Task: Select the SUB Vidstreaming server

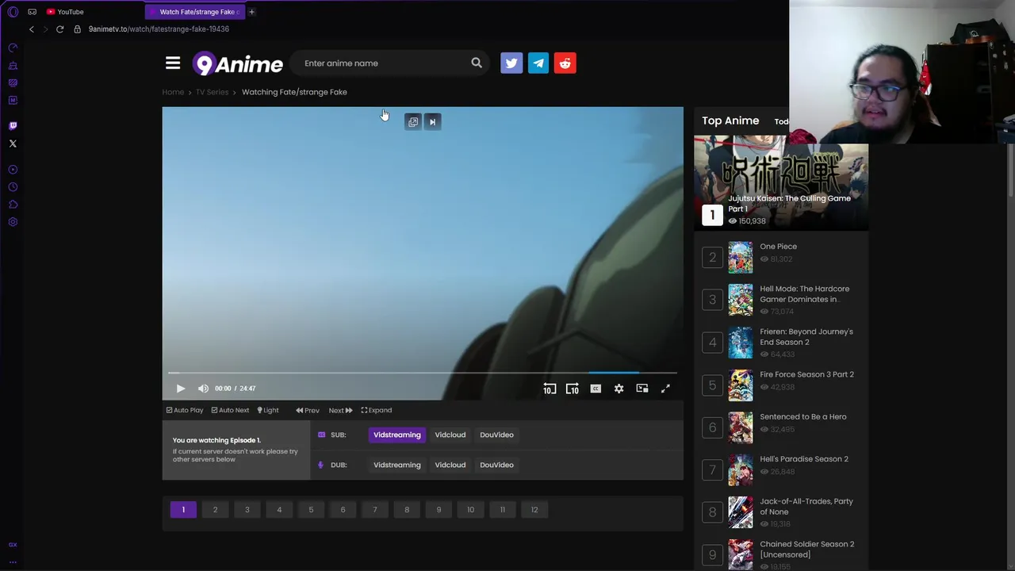Action: [x=397, y=435]
